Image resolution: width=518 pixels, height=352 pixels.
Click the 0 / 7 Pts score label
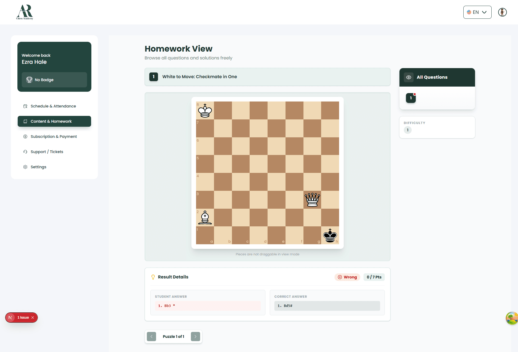pyautogui.click(x=374, y=277)
